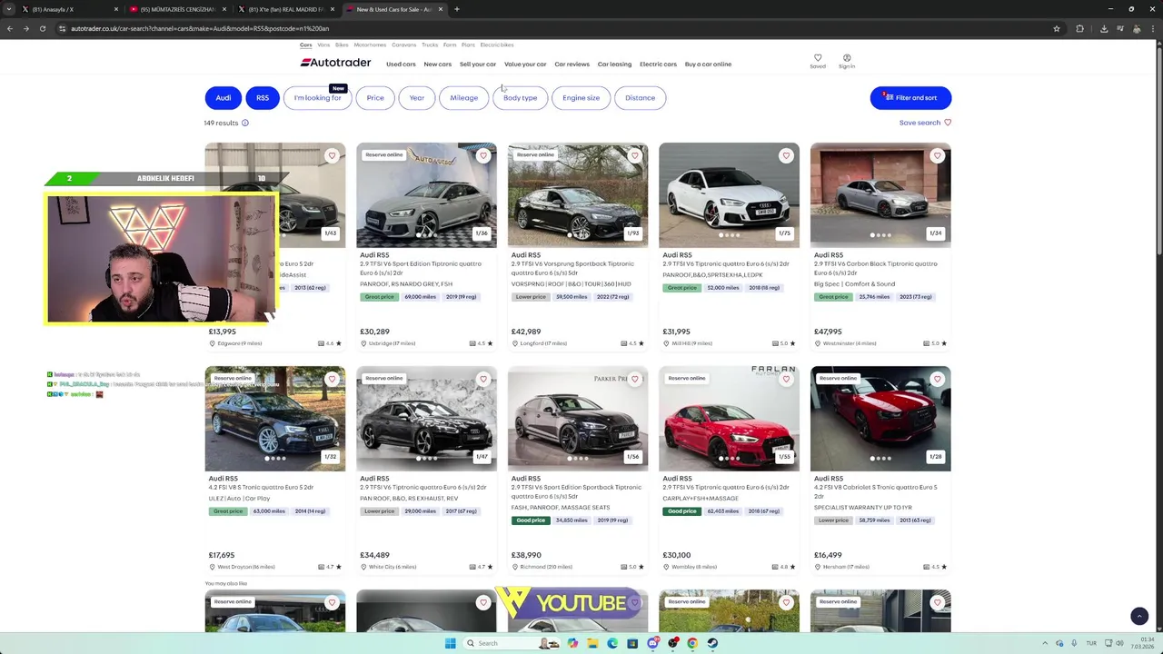
Task: Open the Windows Start menu
Action: coord(450,643)
